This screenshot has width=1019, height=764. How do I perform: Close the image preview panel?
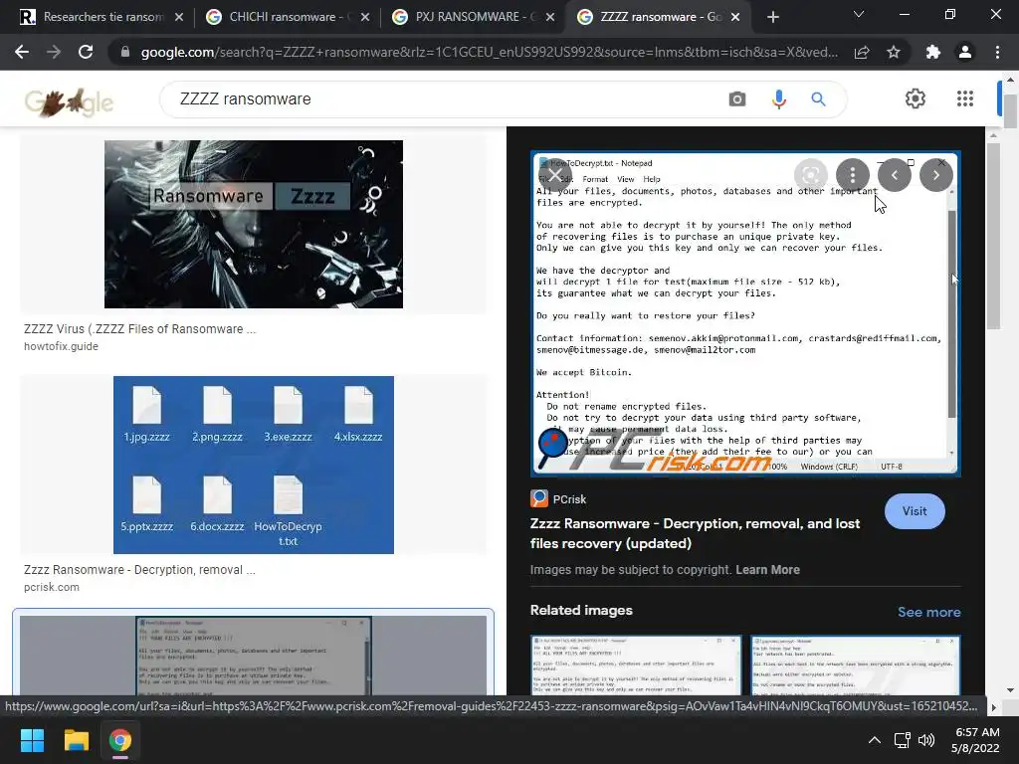pos(554,175)
